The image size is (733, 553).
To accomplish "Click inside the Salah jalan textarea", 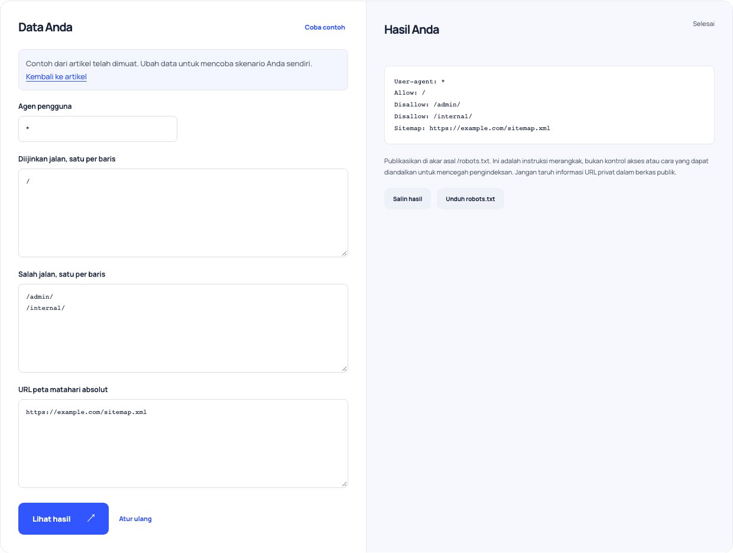I will point(183,328).
